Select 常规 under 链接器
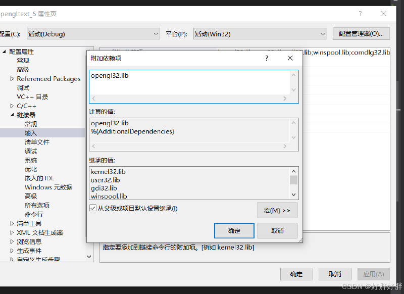This screenshot has width=404, height=294. 31,124
